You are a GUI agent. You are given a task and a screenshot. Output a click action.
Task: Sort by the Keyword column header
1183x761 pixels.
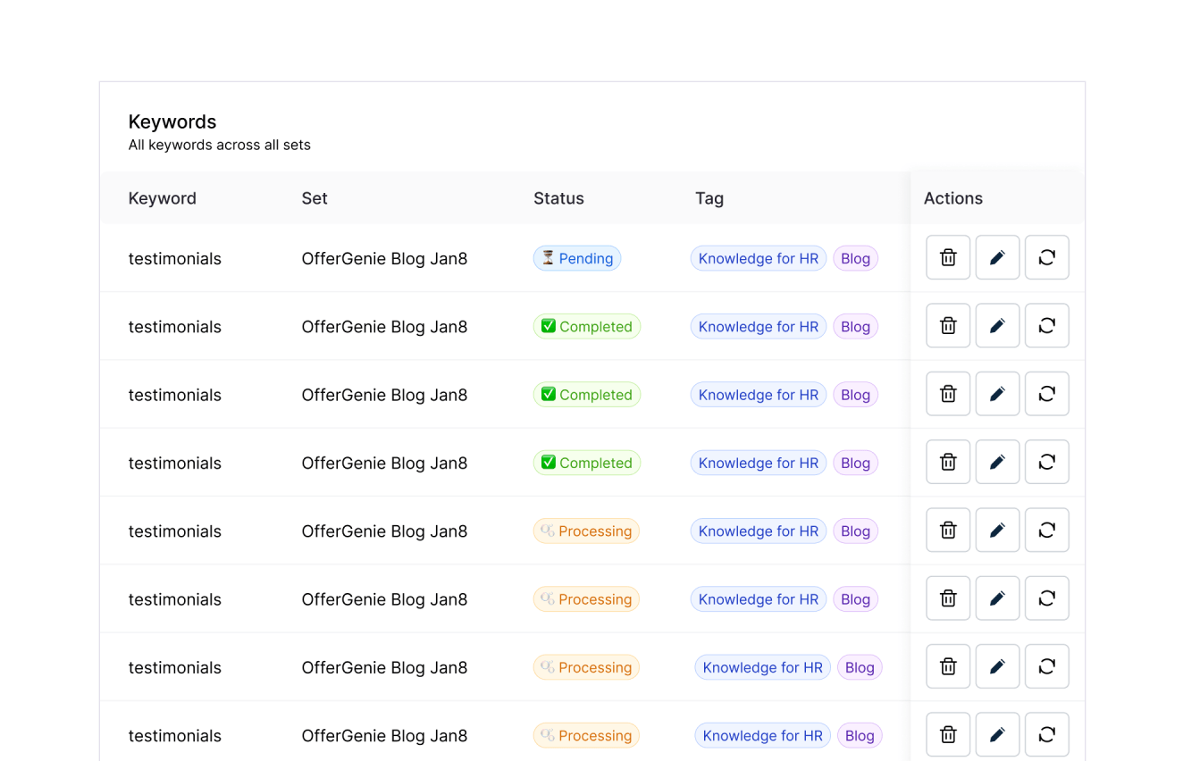[162, 198]
